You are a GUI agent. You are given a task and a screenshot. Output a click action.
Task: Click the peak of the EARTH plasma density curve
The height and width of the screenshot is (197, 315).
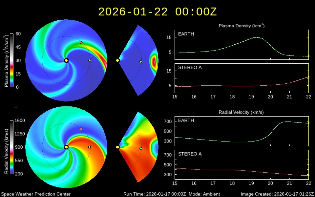(256, 37)
